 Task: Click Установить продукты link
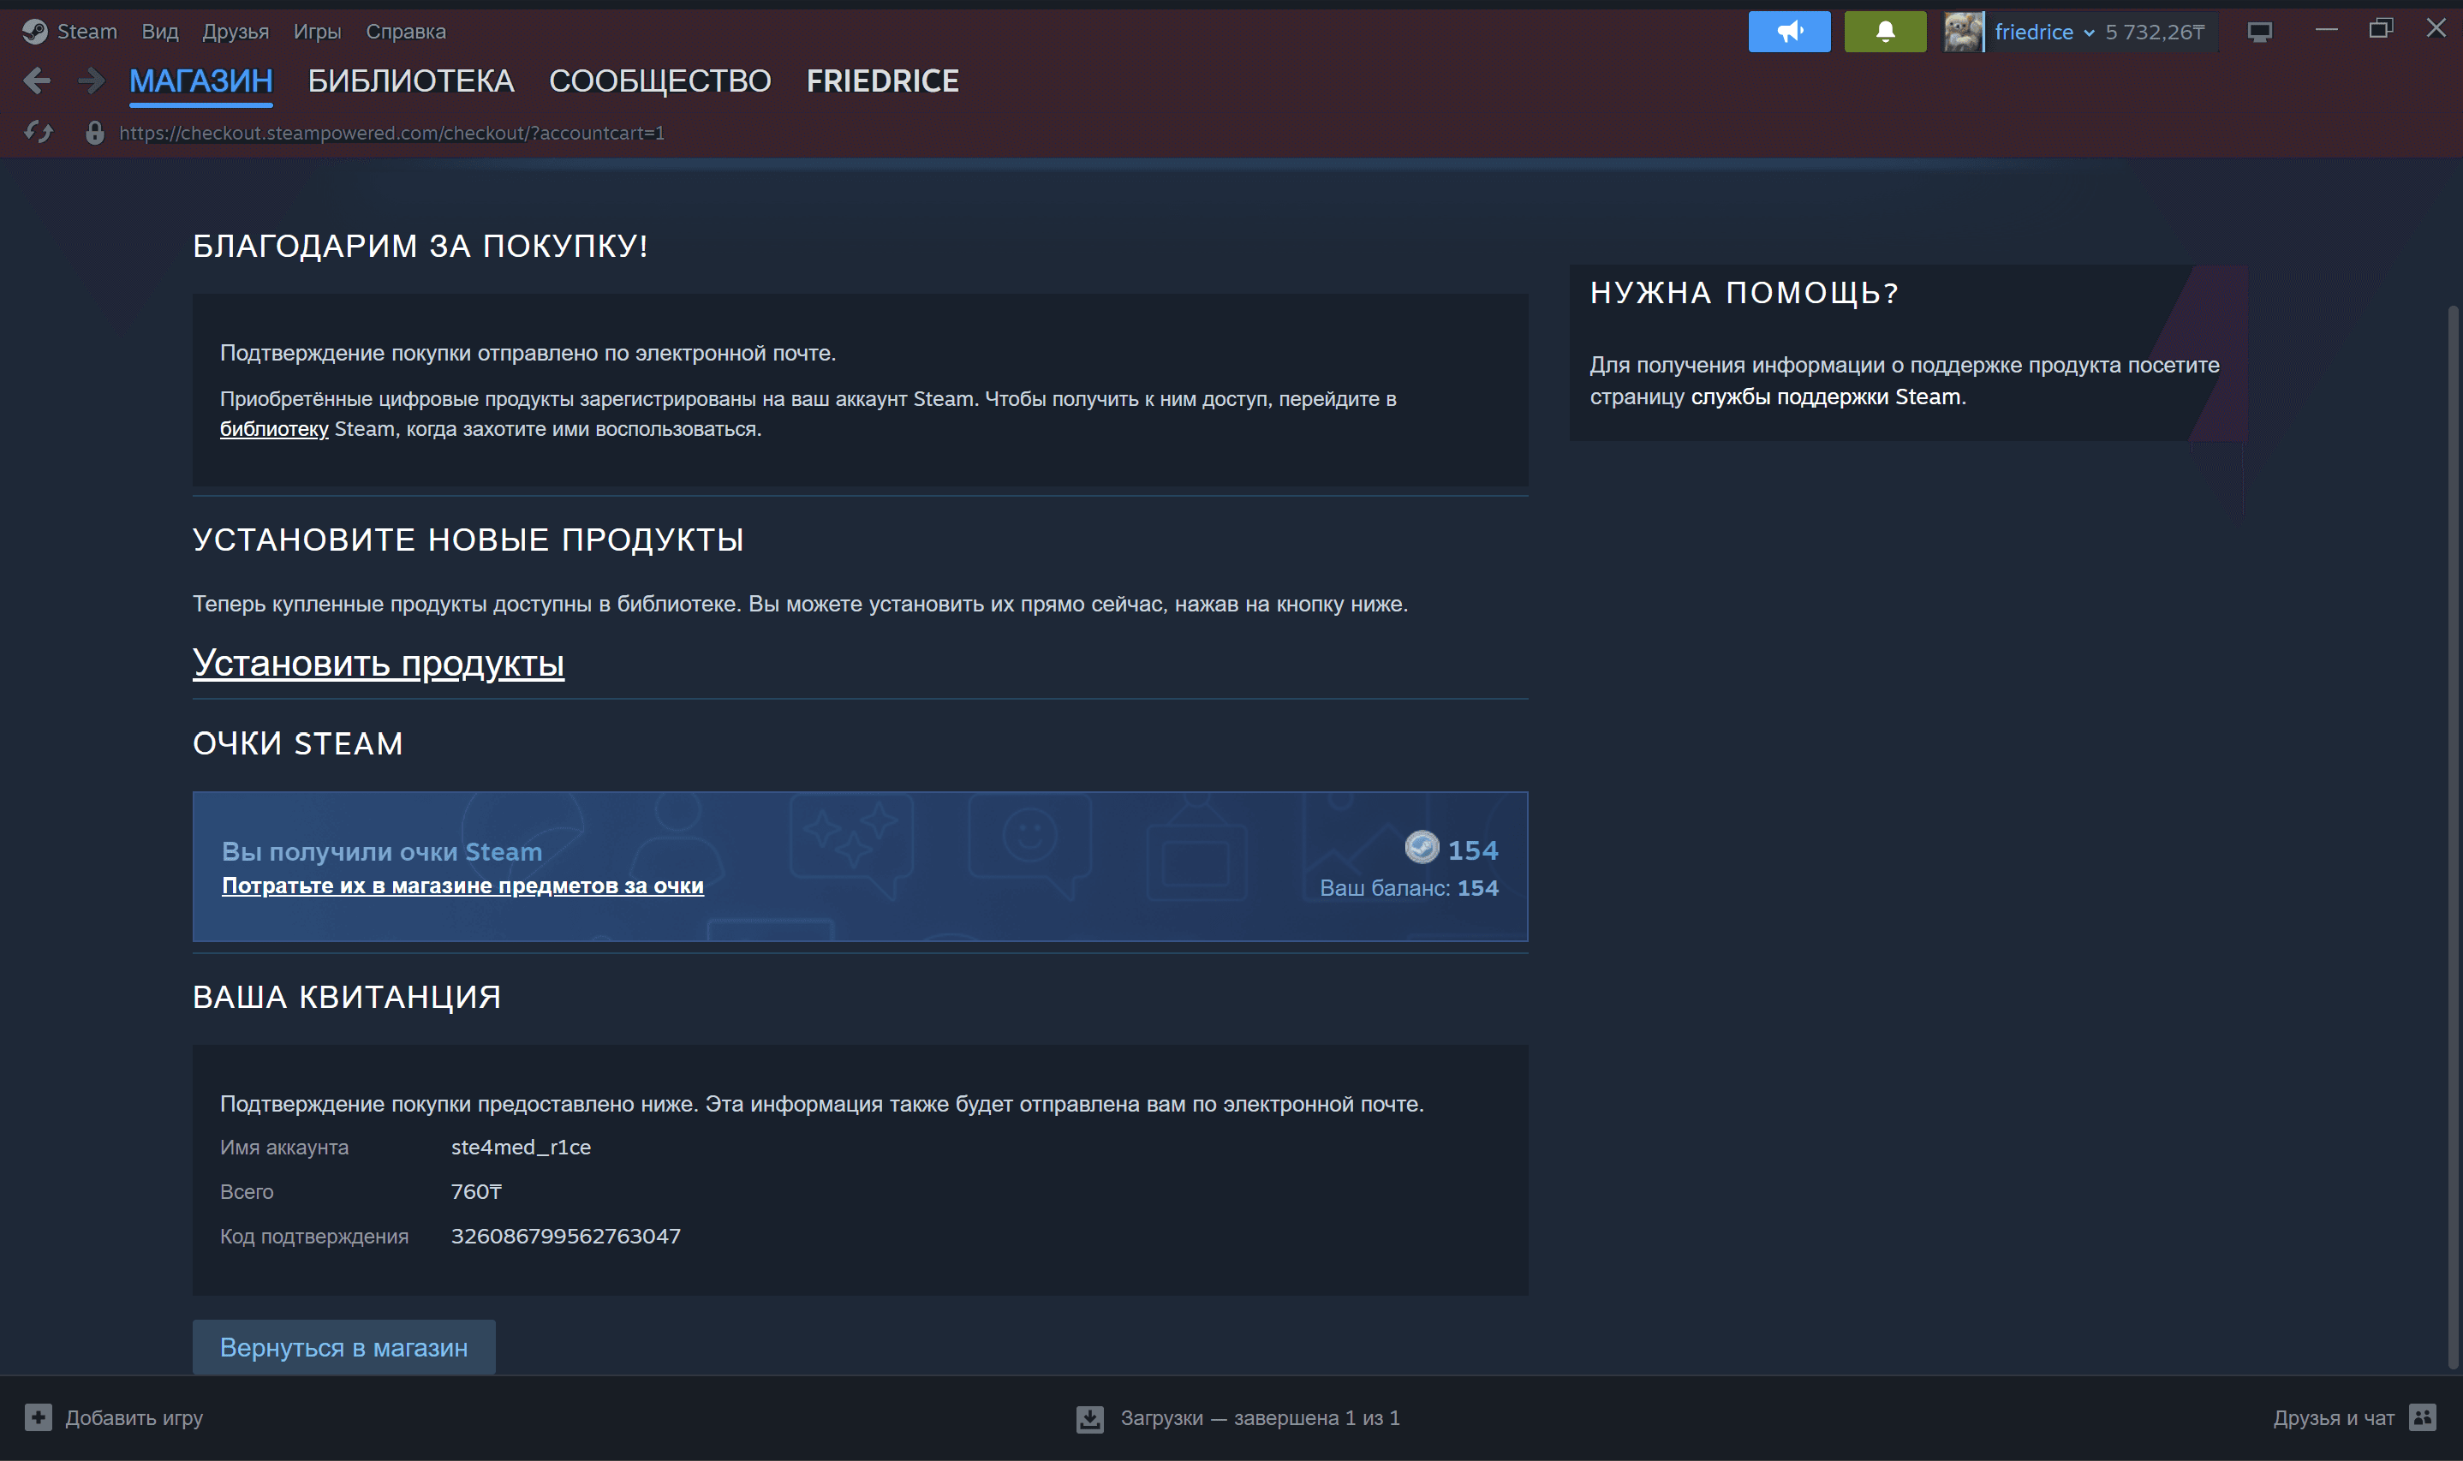(378, 664)
